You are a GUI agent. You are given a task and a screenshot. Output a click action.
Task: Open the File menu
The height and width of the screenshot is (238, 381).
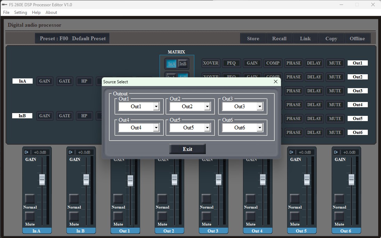tap(6, 12)
